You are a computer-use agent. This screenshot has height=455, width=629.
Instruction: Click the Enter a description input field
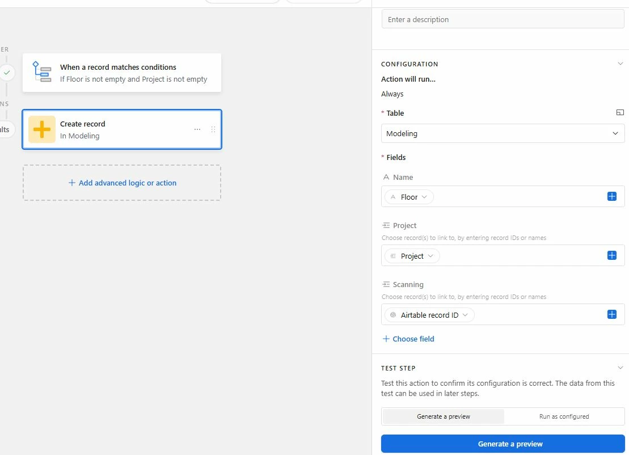point(503,19)
